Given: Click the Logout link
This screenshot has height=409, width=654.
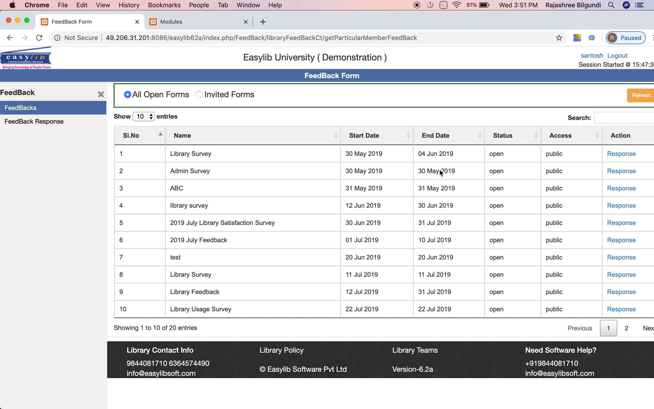Looking at the screenshot, I should click(617, 56).
